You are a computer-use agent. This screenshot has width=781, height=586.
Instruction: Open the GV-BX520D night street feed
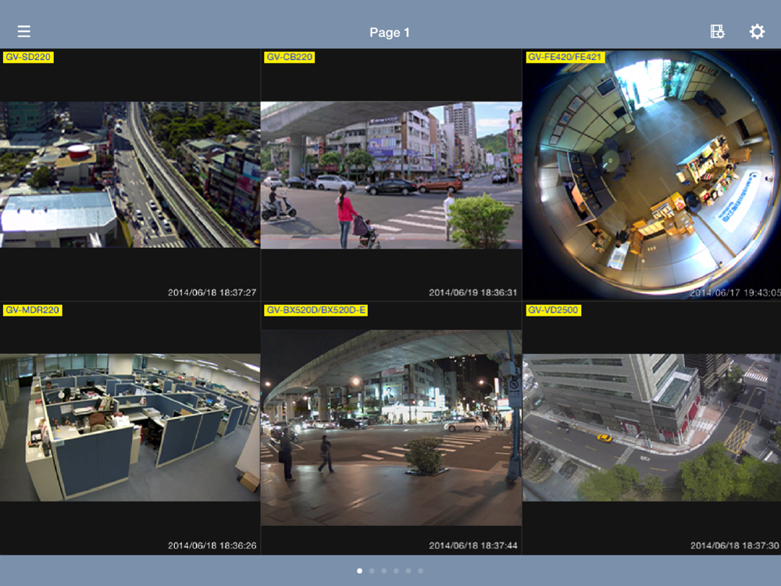coord(390,427)
